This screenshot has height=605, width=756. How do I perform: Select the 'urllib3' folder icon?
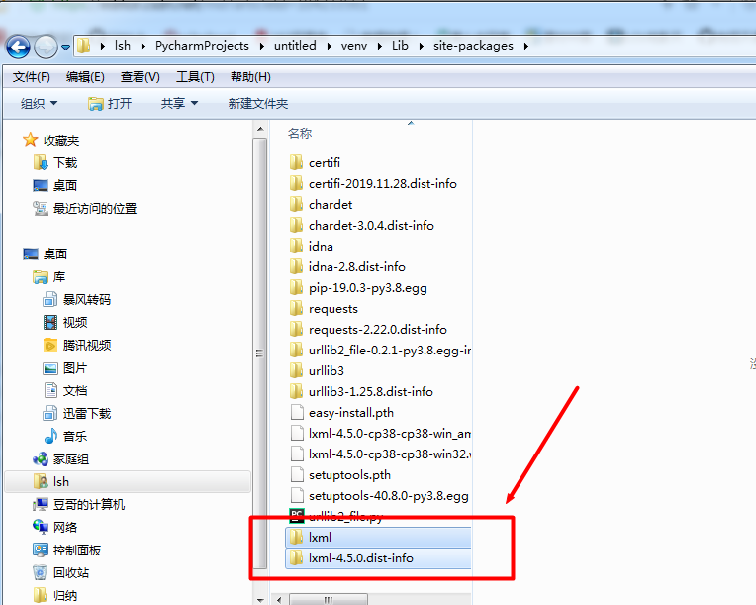pyautogui.click(x=296, y=371)
